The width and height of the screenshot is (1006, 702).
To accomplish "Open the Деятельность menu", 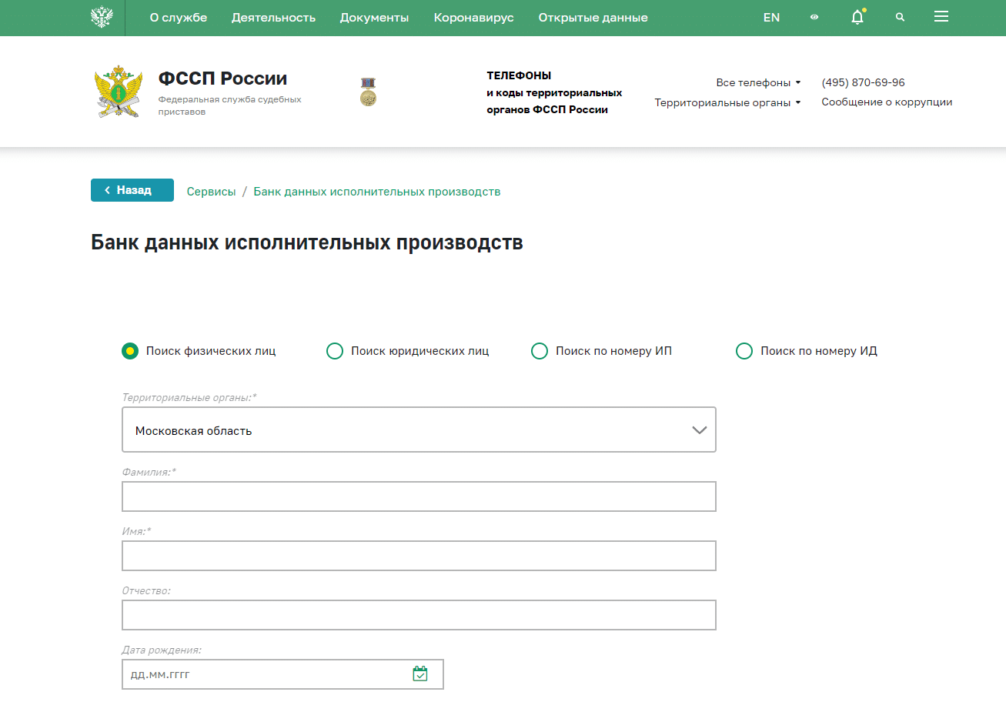I will point(273,16).
